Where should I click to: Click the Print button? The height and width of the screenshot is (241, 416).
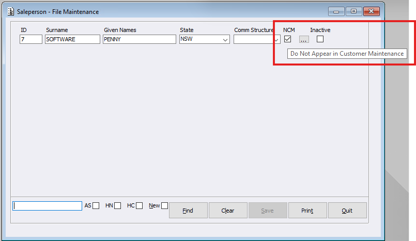tap(307, 211)
